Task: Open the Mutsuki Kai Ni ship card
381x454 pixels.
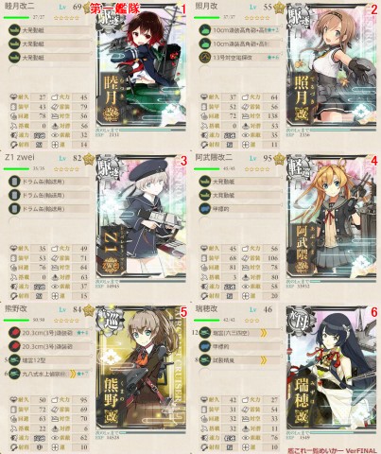Action: [x=141, y=67]
